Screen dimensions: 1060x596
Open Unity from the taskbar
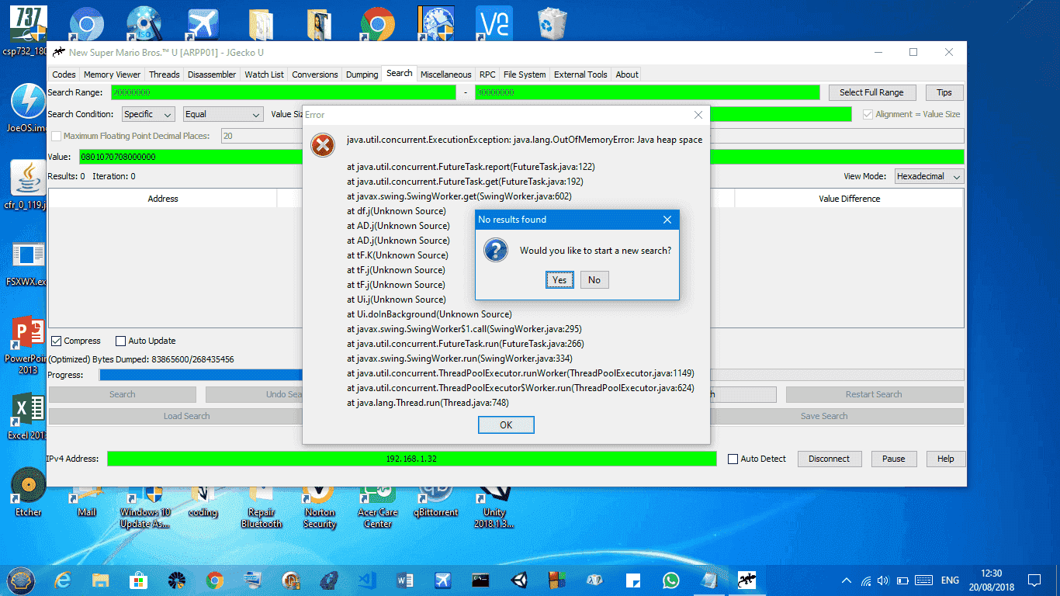[519, 580]
